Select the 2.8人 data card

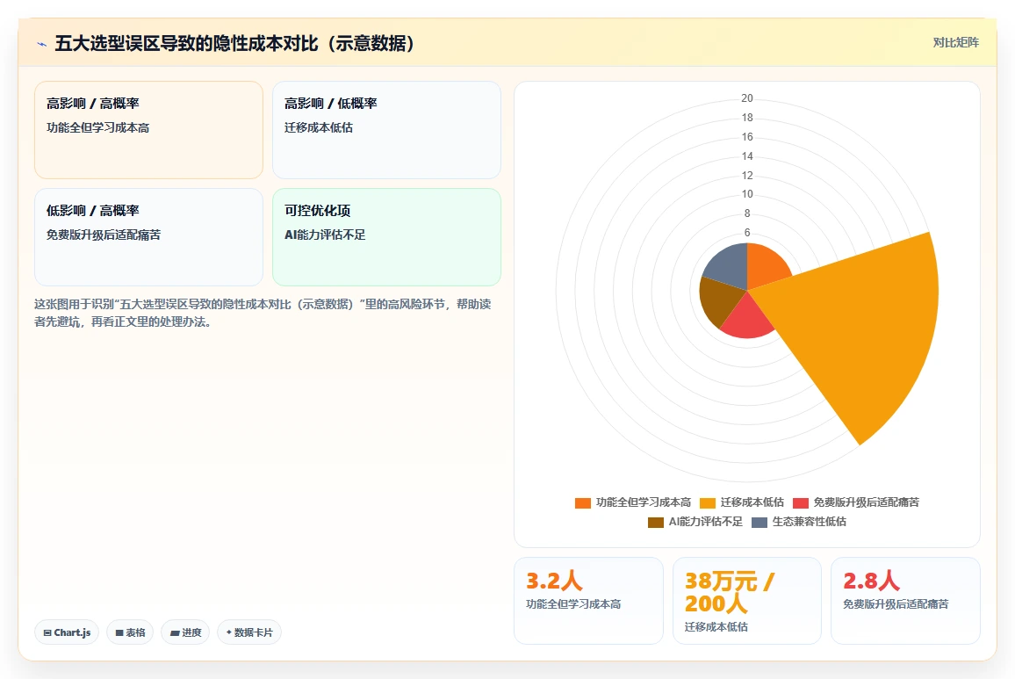[905, 601]
